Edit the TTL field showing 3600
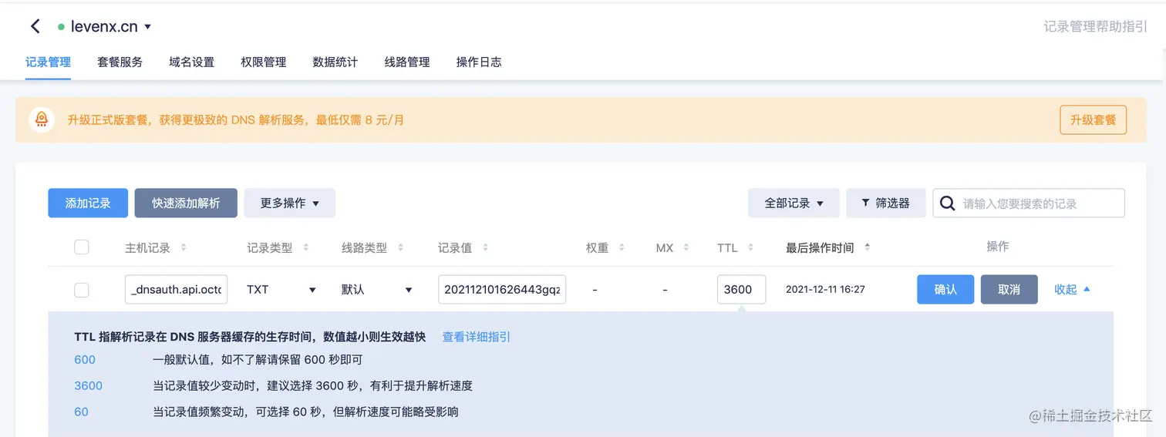 coord(741,290)
